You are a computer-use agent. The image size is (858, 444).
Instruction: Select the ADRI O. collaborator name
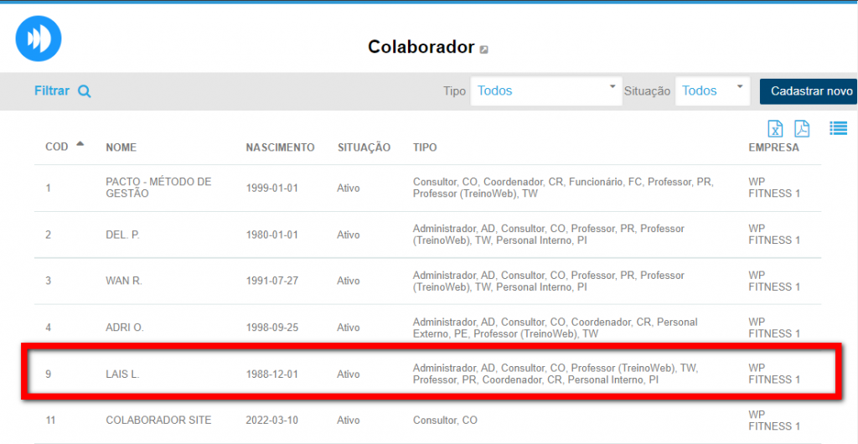[x=125, y=328]
